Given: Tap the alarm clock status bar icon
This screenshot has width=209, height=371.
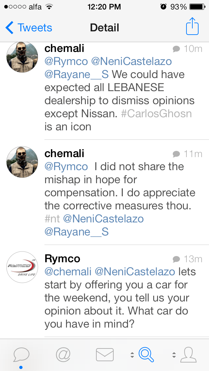Looking at the screenshot, I should [163, 7].
